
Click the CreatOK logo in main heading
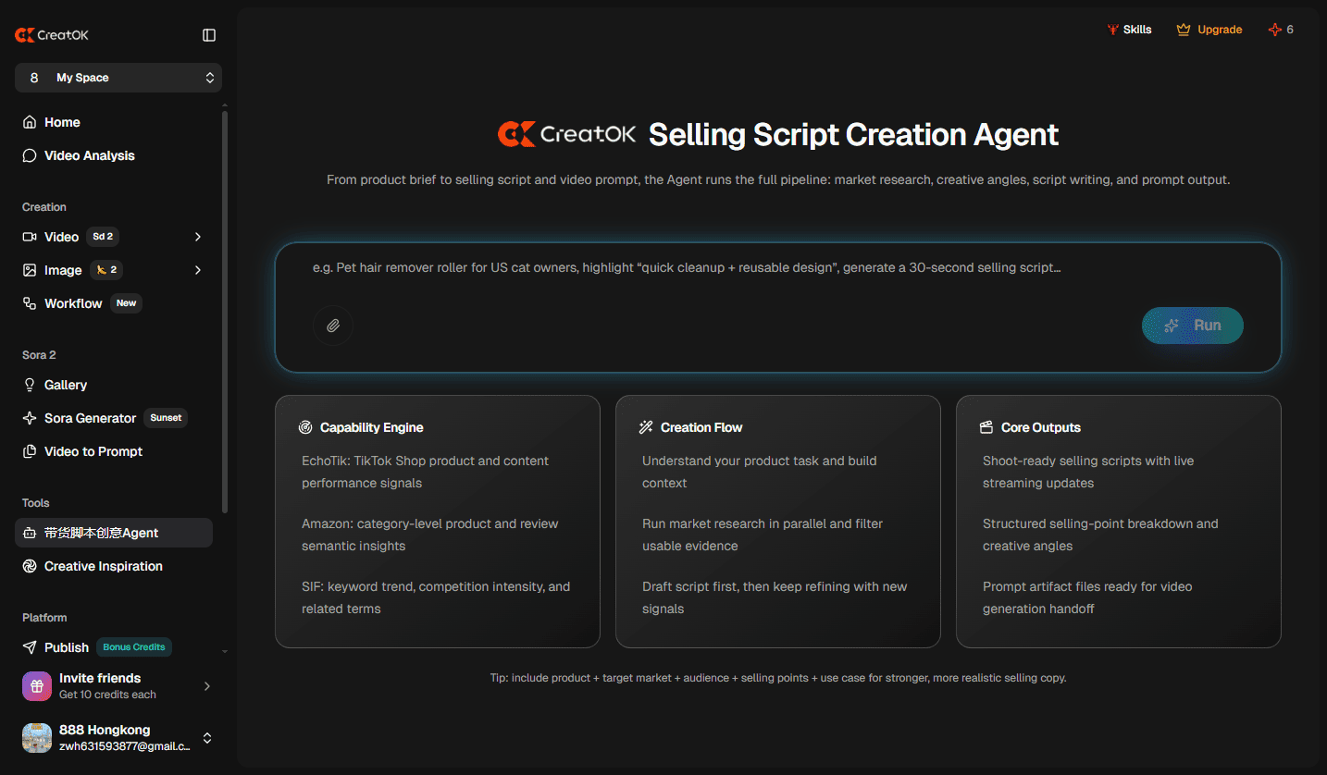point(566,134)
